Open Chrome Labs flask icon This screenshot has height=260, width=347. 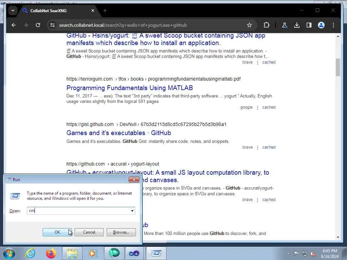point(285,25)
